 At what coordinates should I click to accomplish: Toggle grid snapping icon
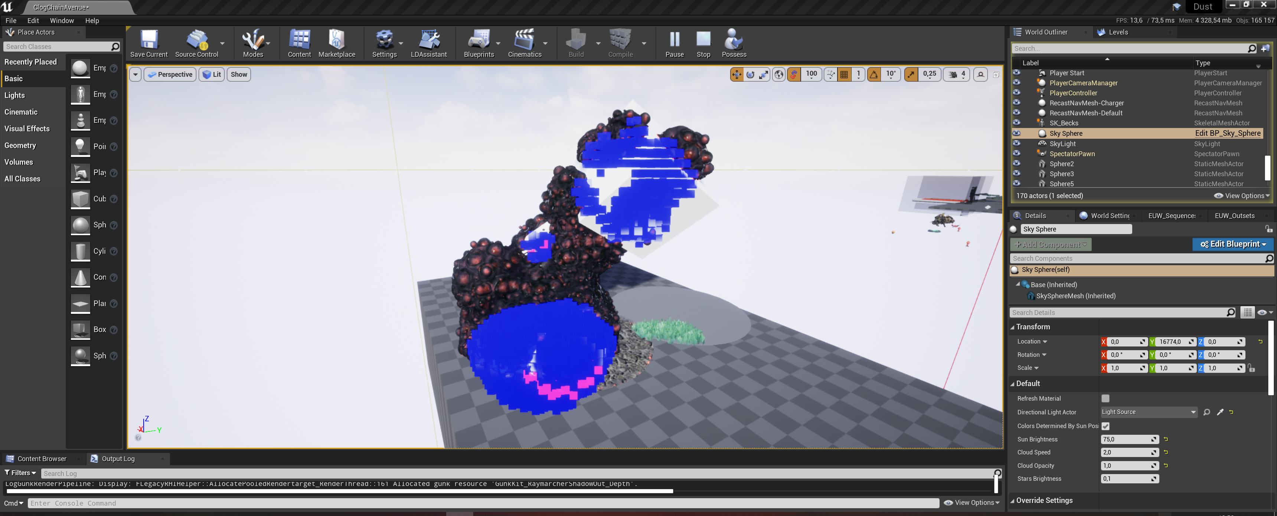click(x=844, y=74)
